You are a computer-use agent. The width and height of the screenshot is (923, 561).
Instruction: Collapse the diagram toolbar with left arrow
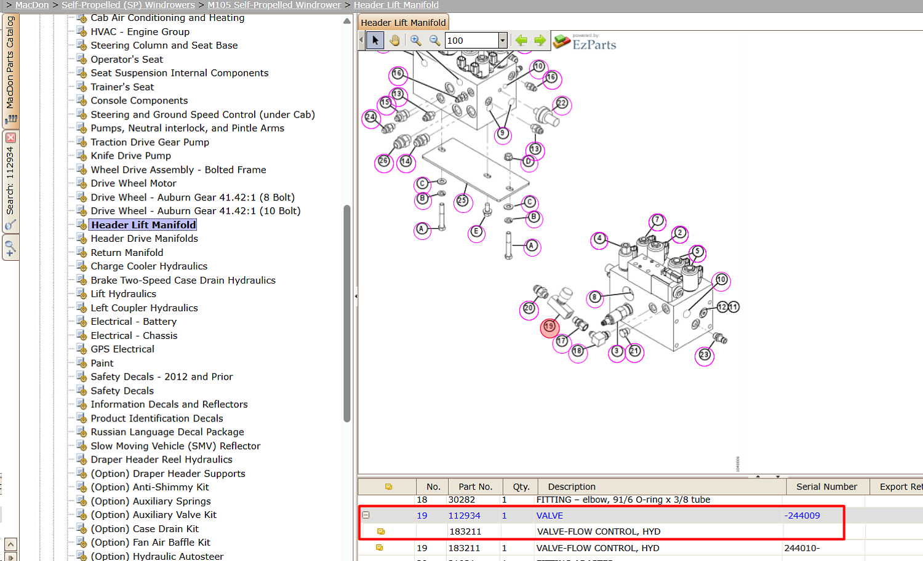tap(361, 41)
